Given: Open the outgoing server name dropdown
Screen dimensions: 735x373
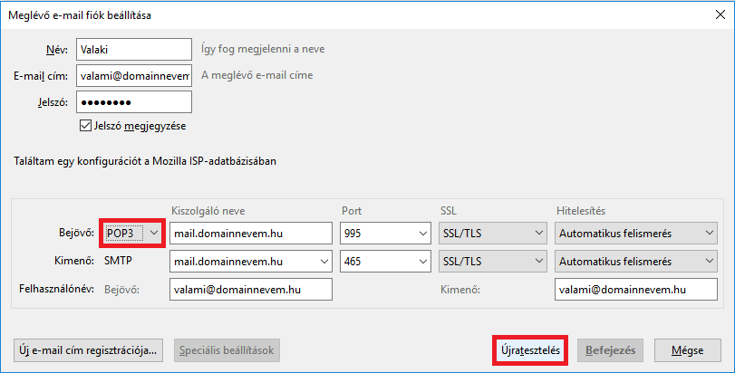Looking at the screenshot, I should tap(324, 261).
